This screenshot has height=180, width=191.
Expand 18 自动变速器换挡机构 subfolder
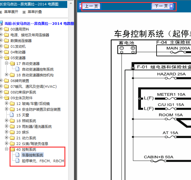tap(7, 74)
